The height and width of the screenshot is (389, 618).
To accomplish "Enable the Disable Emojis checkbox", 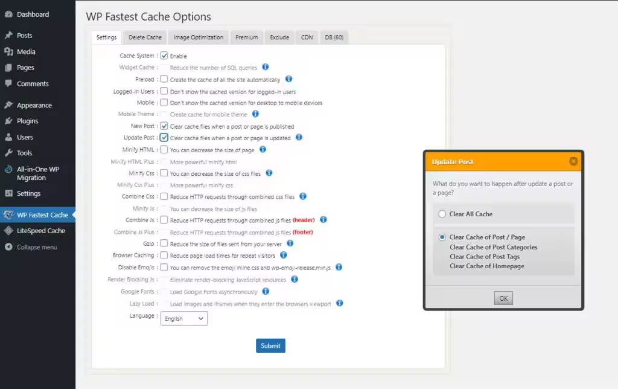I will point(164,267).
